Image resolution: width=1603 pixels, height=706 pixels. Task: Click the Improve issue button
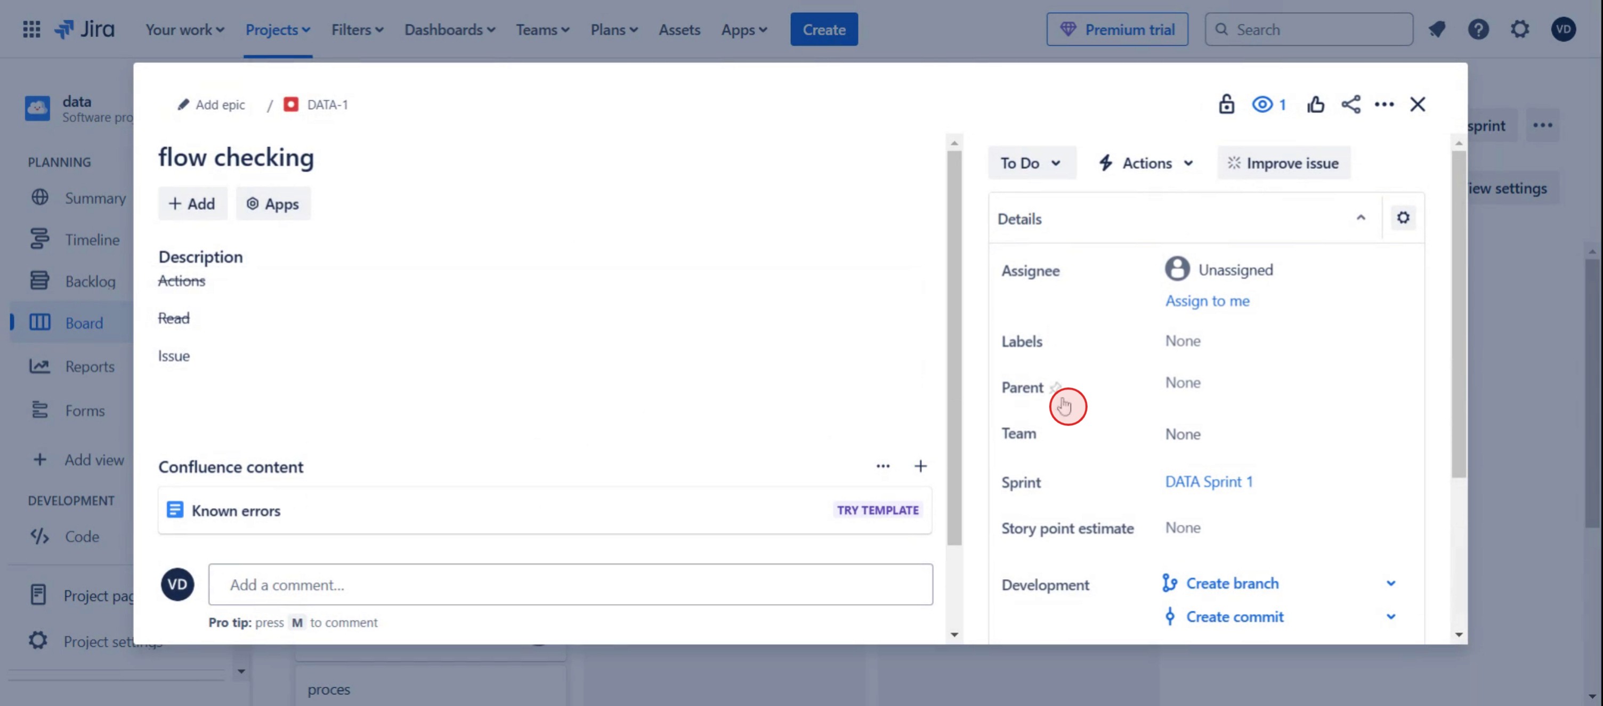tap(1283, 163)
